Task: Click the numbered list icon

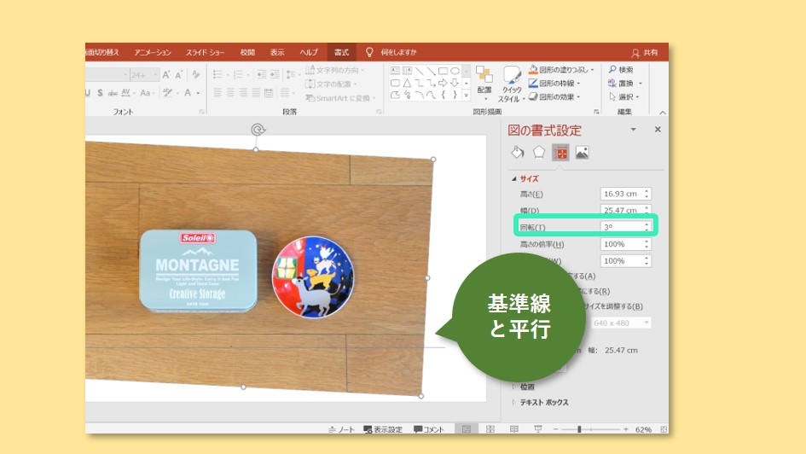Action: (x=238, y=75)
